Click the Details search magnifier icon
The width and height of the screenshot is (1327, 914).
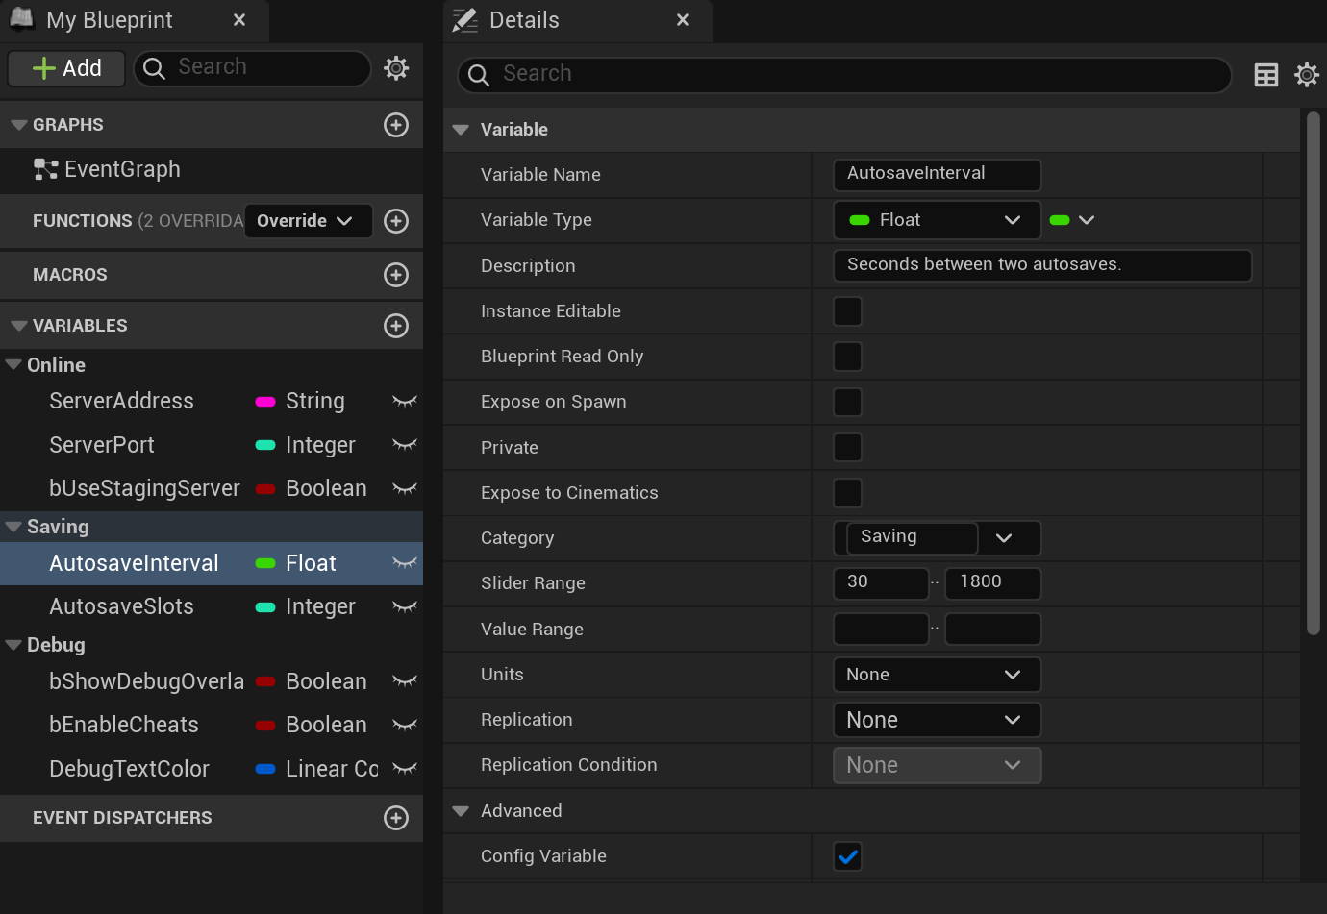[479, 75]
